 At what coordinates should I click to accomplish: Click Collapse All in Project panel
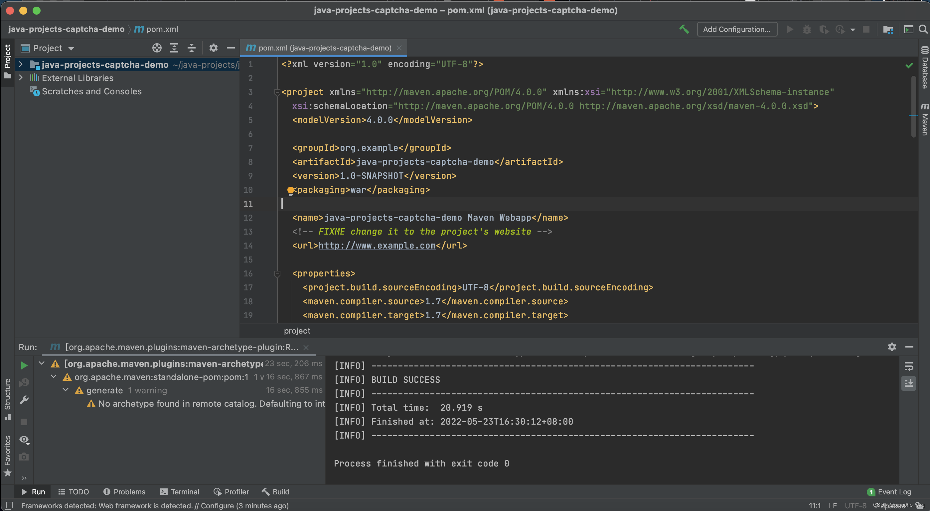point(192,48)
